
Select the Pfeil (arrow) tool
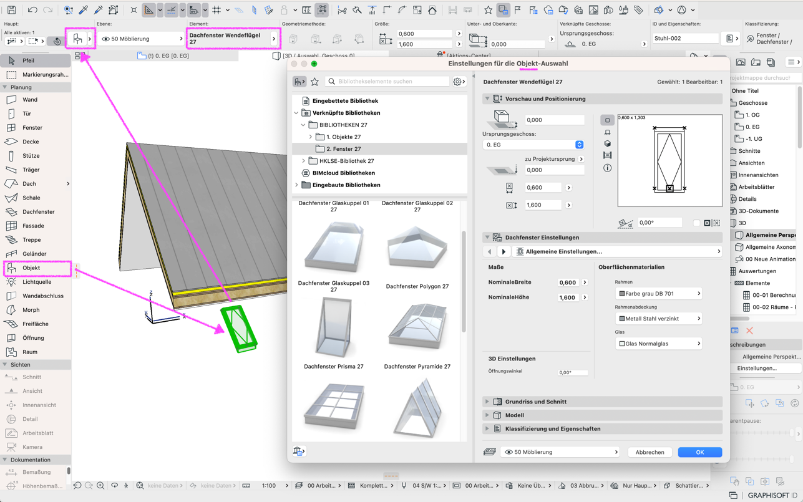click(x=36, y=60)
